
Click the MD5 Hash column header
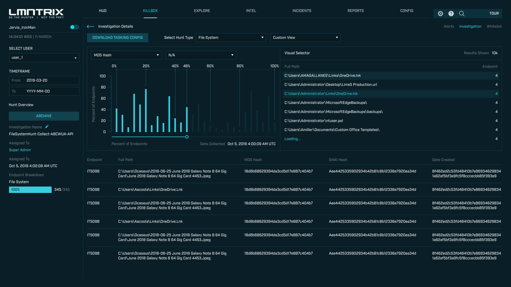pos(253,160)
